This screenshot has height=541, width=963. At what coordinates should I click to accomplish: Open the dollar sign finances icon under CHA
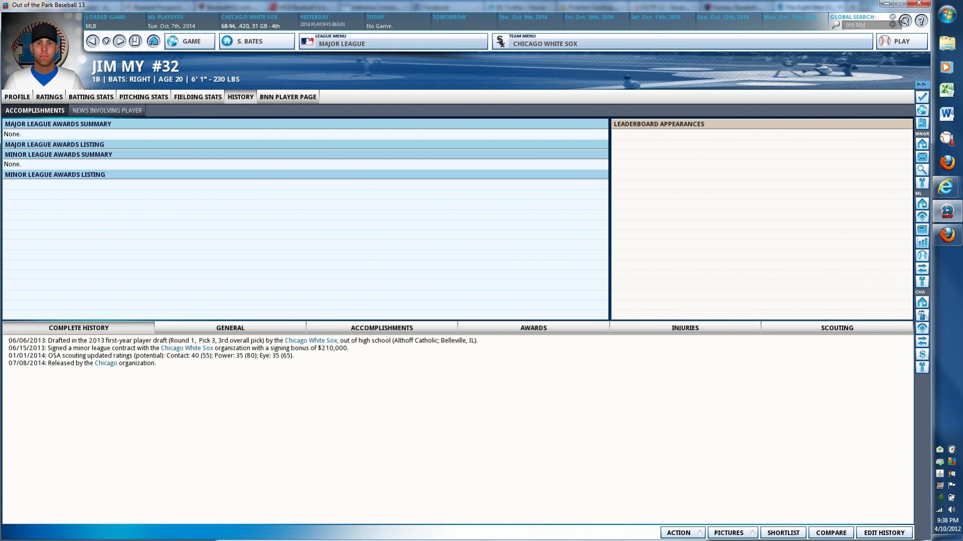click(922, 354)
